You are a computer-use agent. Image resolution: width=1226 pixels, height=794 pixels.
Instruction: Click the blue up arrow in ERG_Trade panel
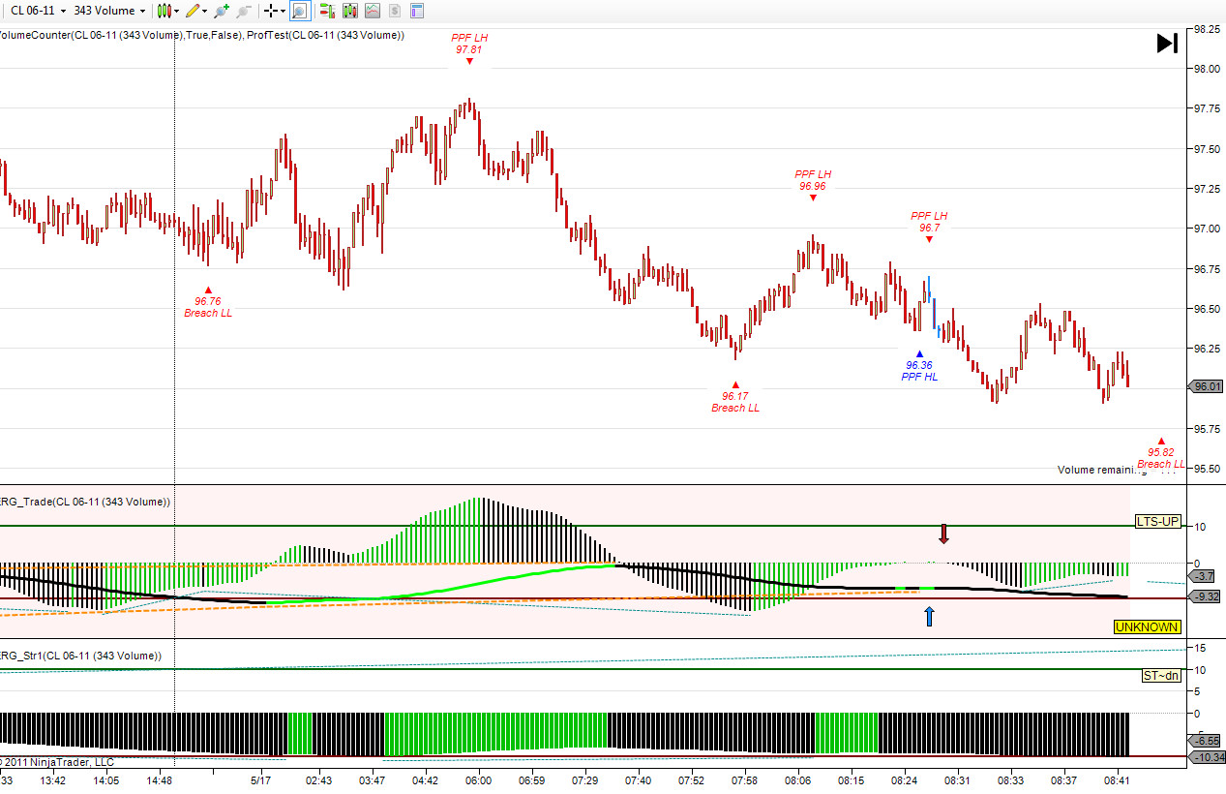pyautogui.click(x=930, y=616)
